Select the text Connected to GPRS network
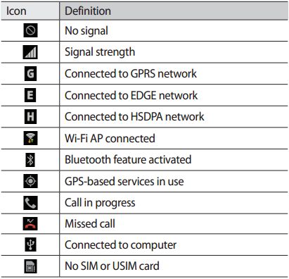 pyautogui.click(x=131, y=73)
